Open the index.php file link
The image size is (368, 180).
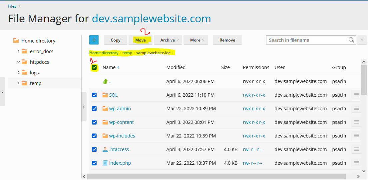[x=120, y=163]
